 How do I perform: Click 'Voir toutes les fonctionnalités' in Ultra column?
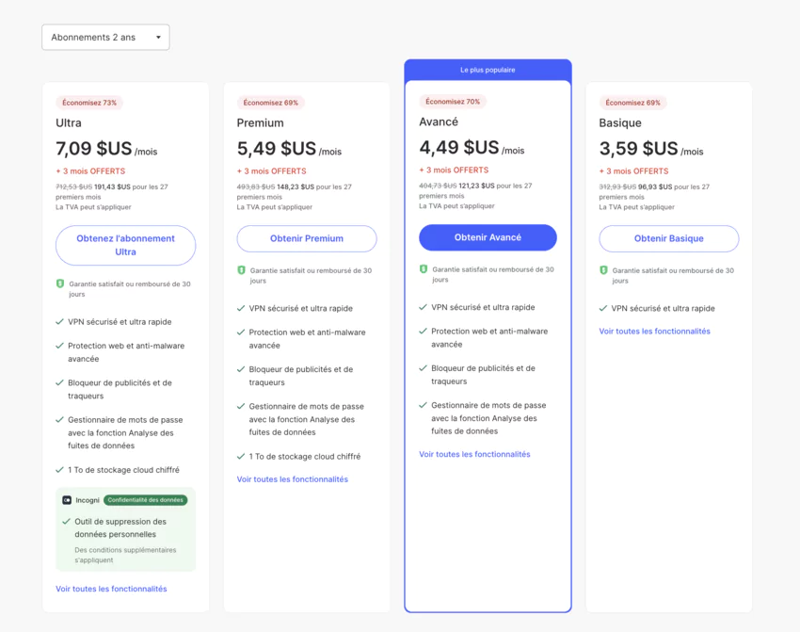[113, 589]
